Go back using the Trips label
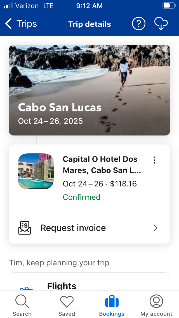 click(x=27, y=24)
